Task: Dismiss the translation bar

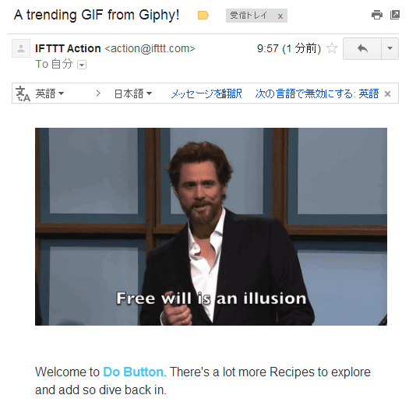Action: pyautogui.click(x=388, y=94)
